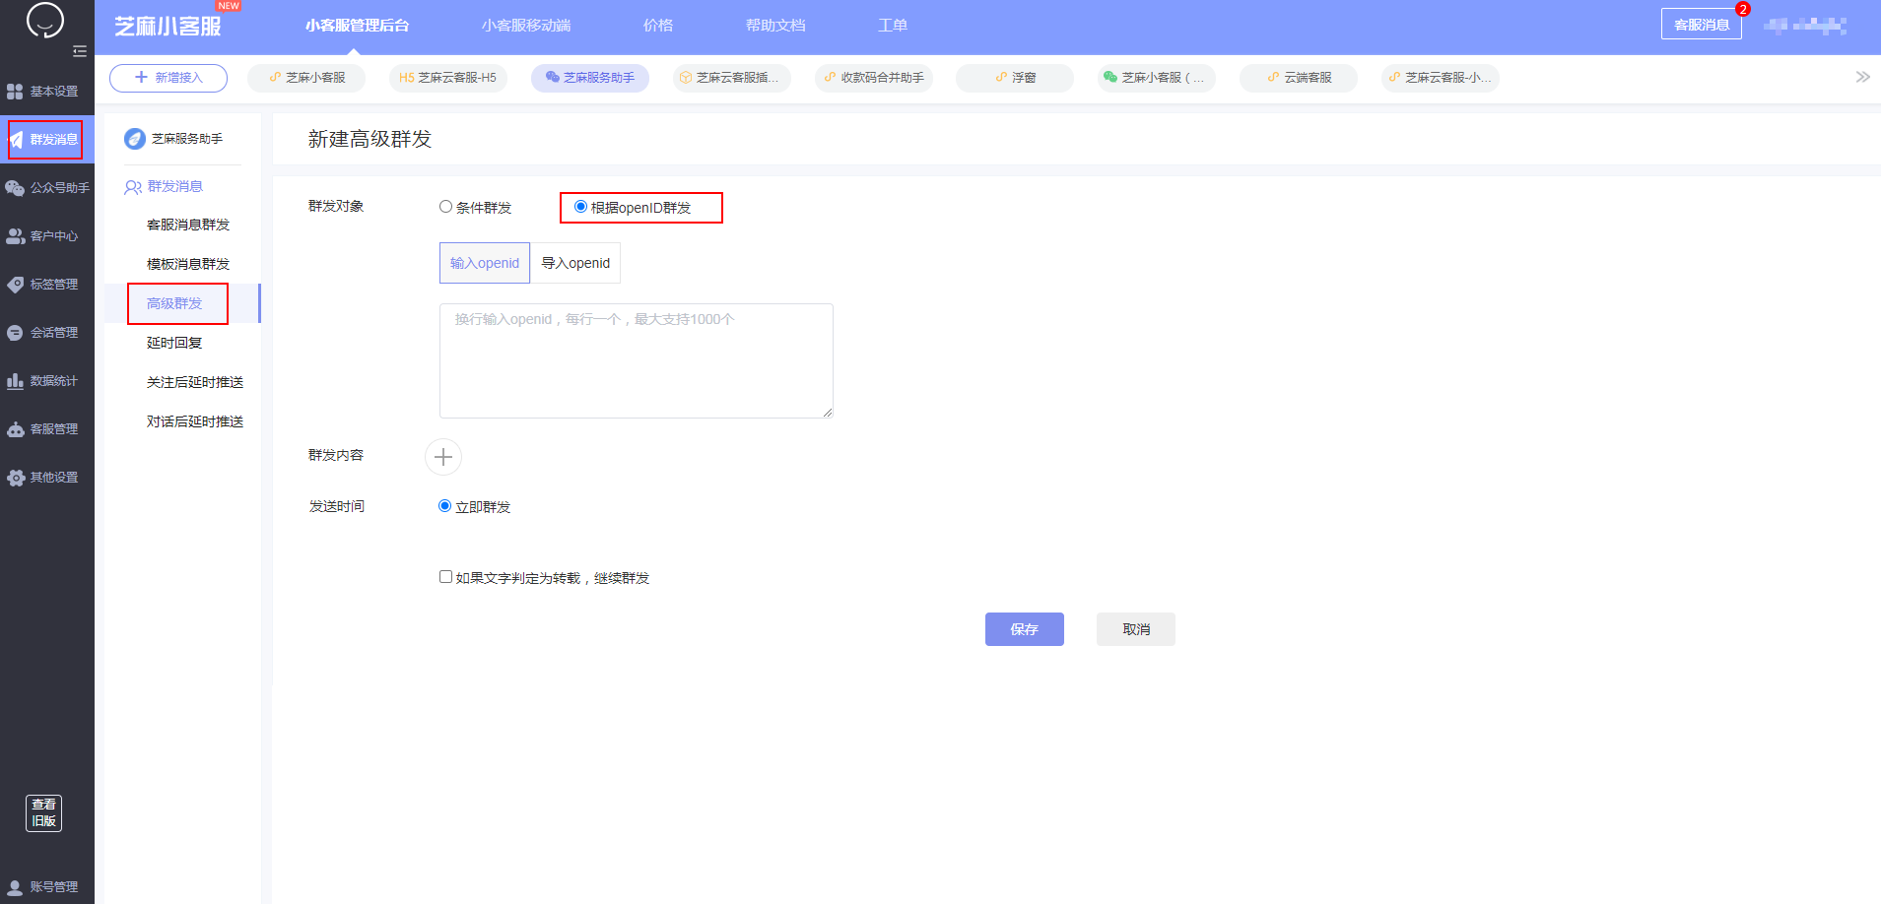Open 基本设置 in the sidebar
The height and width of the screenshot is (904, 1881).
(47, 92)
